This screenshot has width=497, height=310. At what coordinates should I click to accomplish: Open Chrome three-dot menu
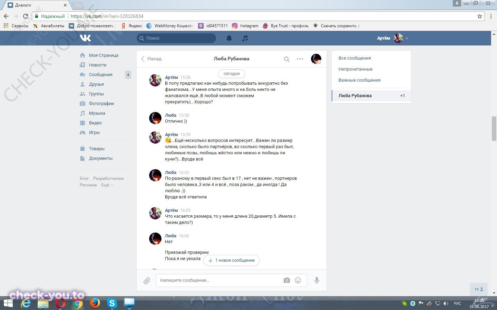[x=491, y=16]
